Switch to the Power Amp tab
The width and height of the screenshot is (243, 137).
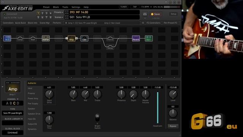[x=33, y=99]
